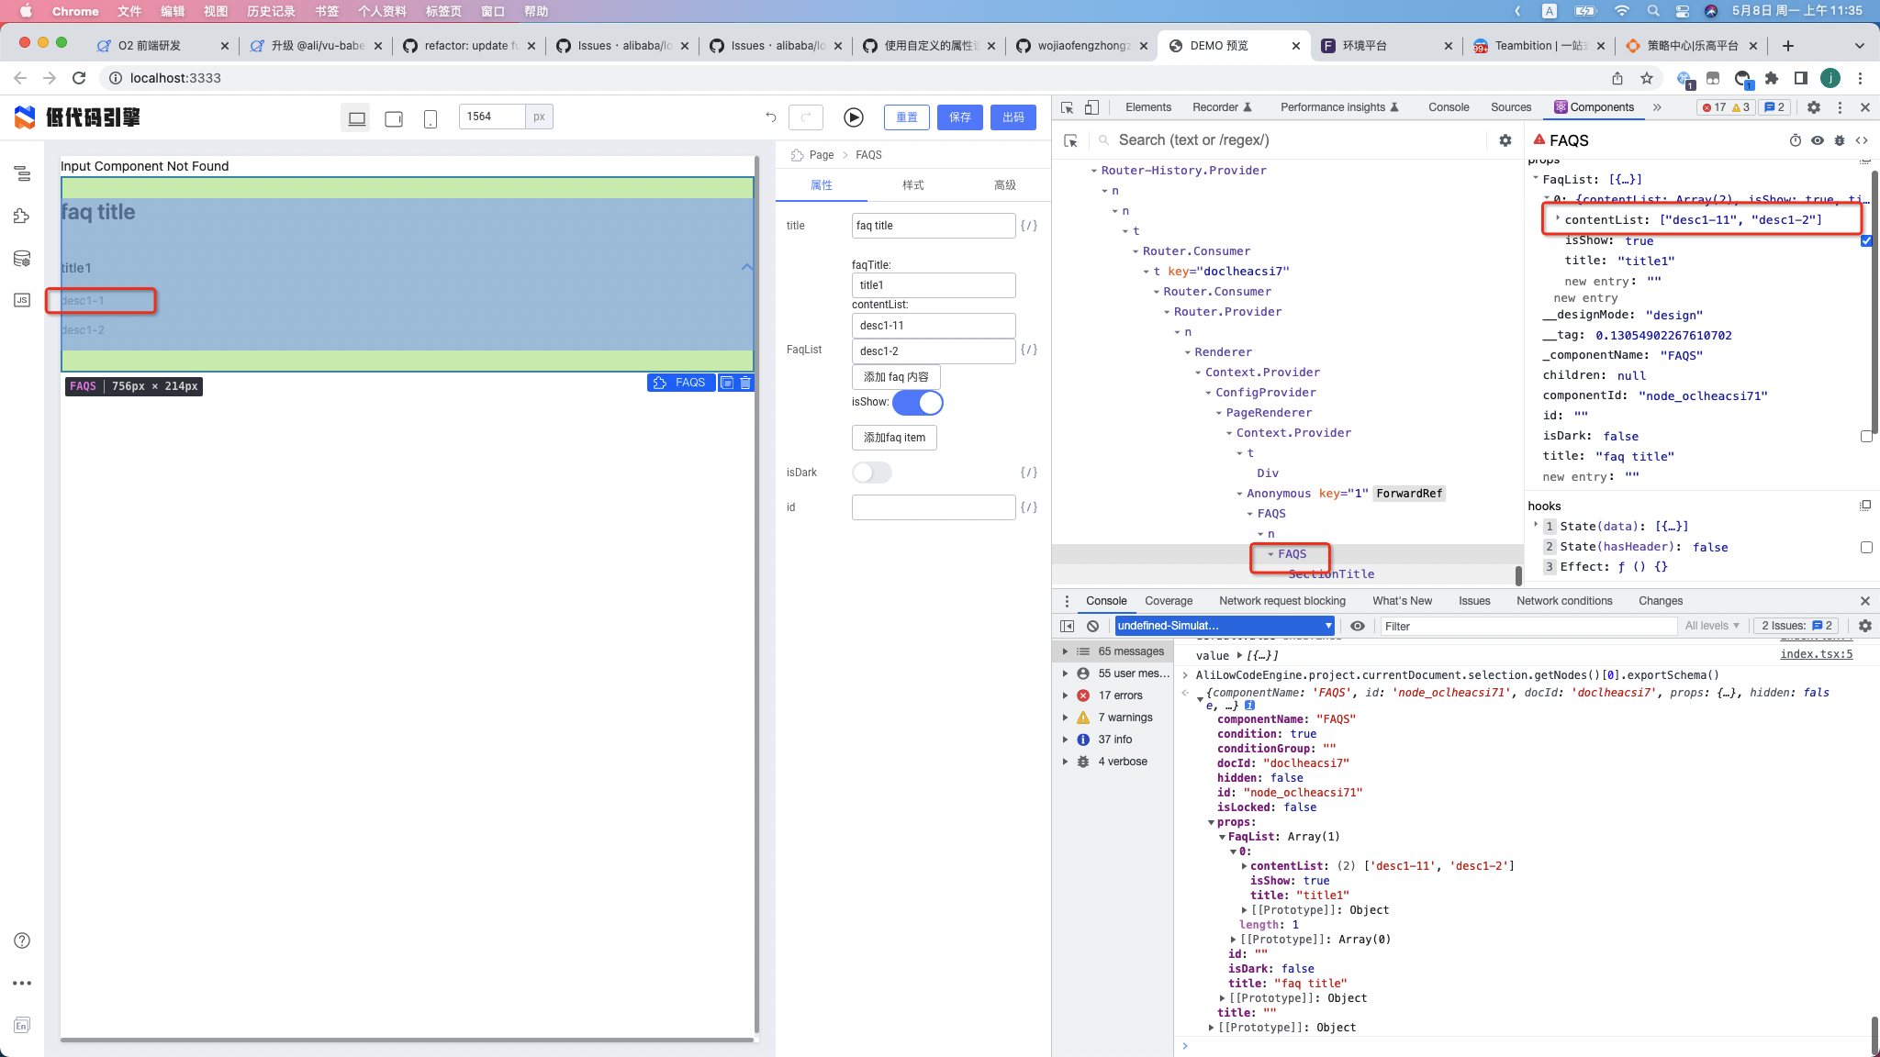Expand the 17 errors message group
The width and height of the screenshot is (1880, 1057).
(1065, 695)
